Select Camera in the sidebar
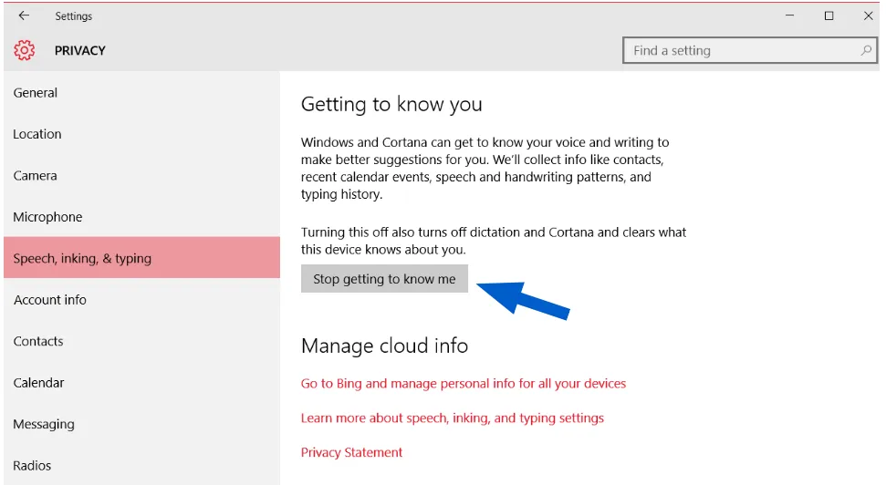Screen dimensions: 886x485 point(141,176)
